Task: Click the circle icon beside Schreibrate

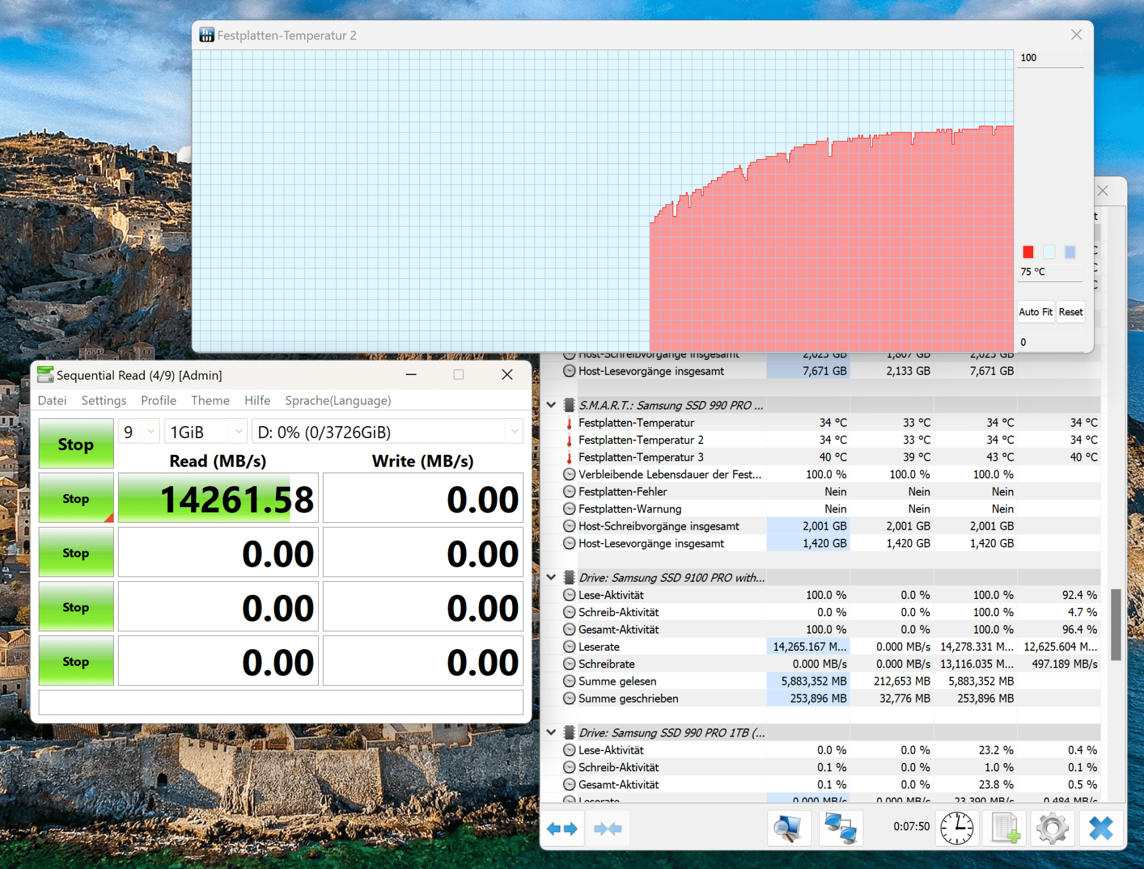Action: coord(570,664)
